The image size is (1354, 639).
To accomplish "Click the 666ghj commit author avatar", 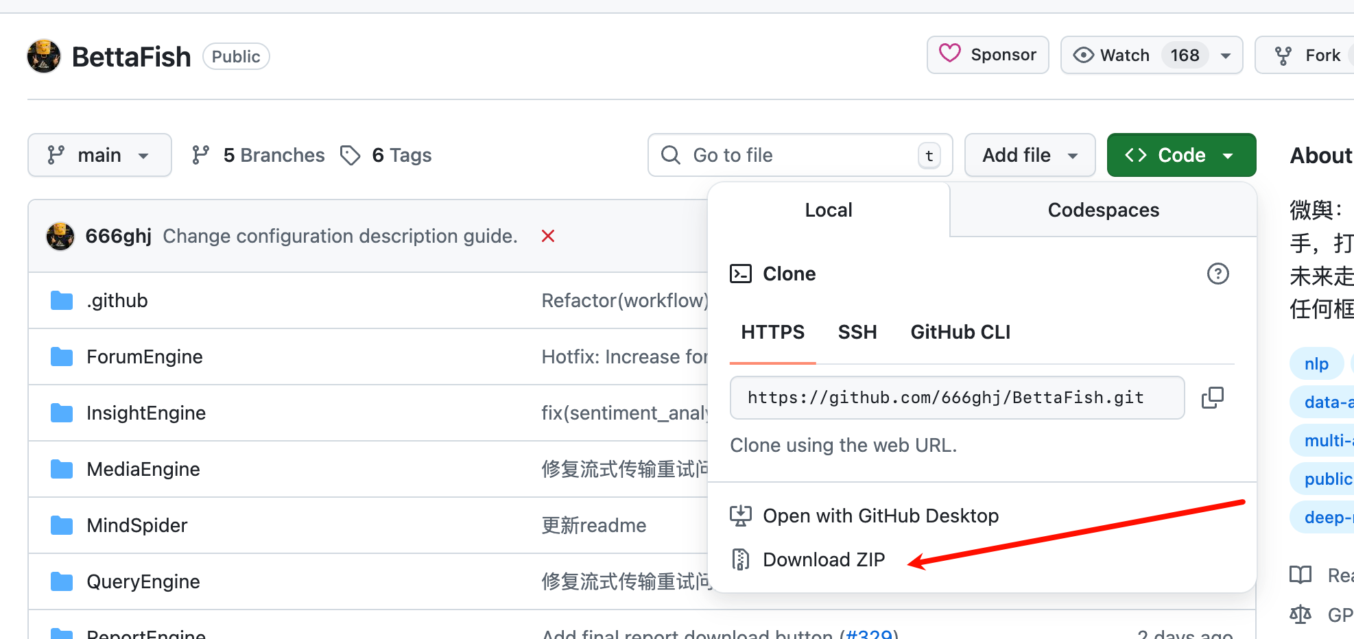I will point(60,237).
